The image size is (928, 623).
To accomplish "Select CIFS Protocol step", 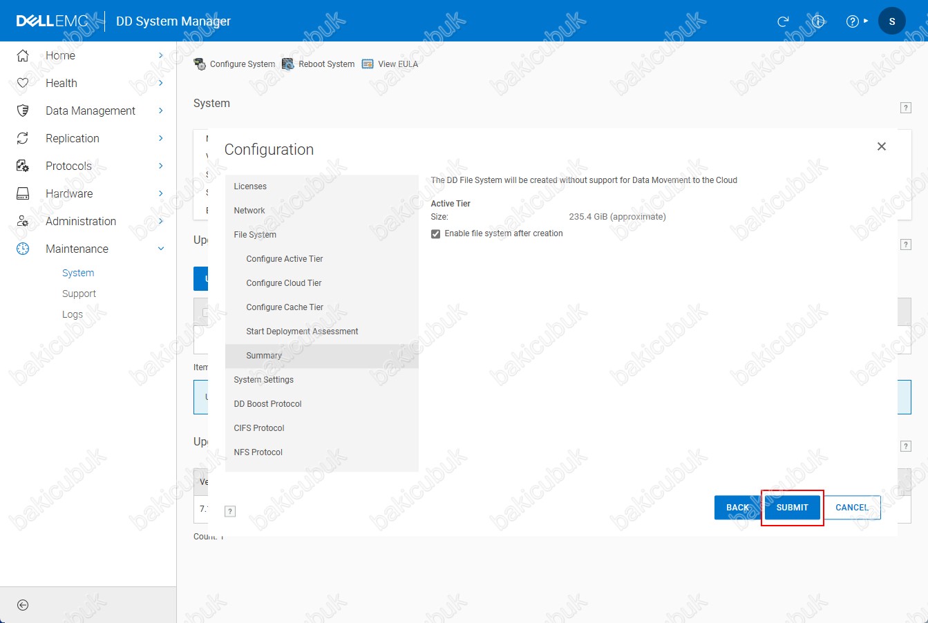I will (x=322, y=428).
